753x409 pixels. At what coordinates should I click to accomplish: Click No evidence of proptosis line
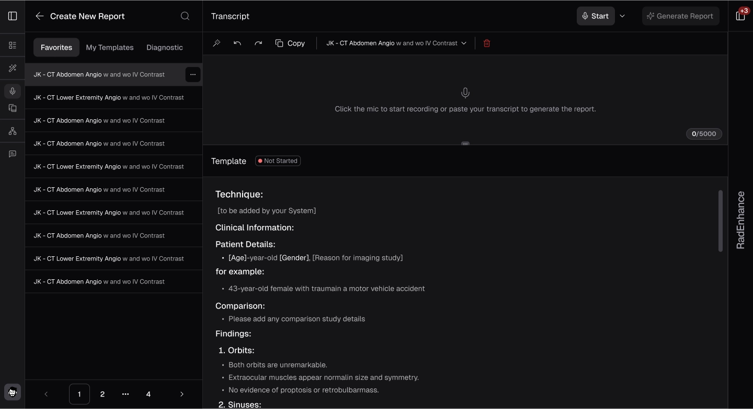click(304, 390)
